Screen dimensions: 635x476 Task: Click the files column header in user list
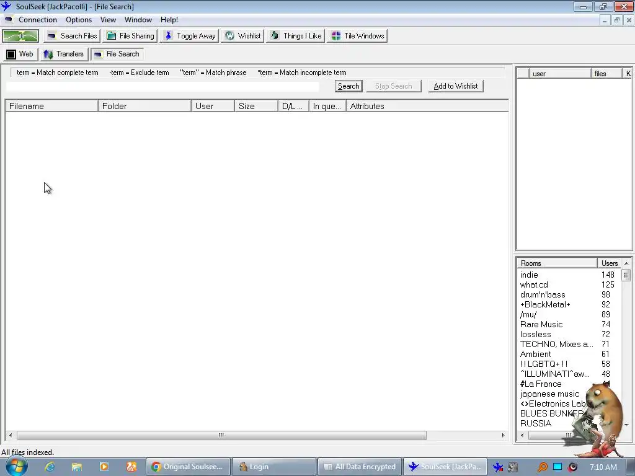pyautogui.click(x=606, y=73)
